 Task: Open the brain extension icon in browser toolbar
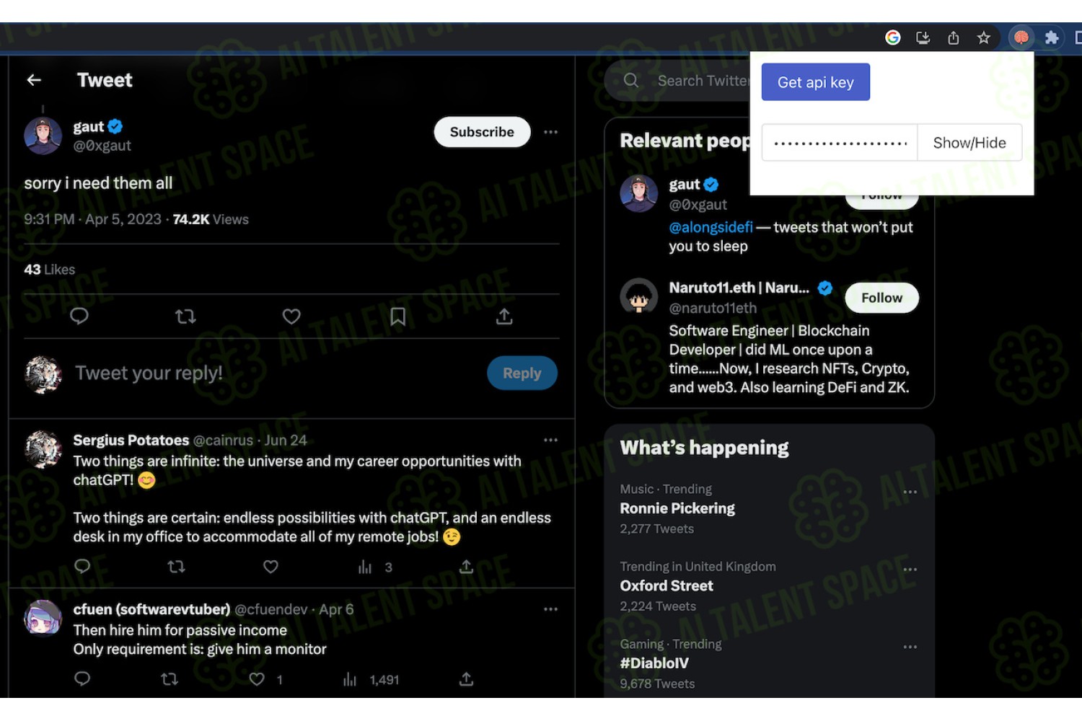[1021, 37]
